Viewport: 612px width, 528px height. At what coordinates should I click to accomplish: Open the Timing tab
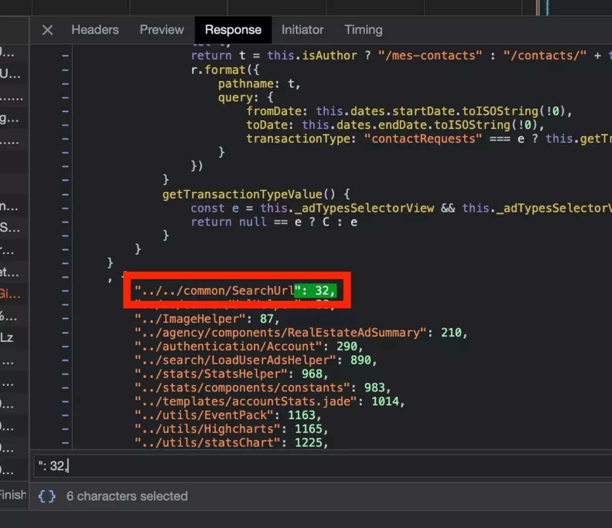(363, 30)
